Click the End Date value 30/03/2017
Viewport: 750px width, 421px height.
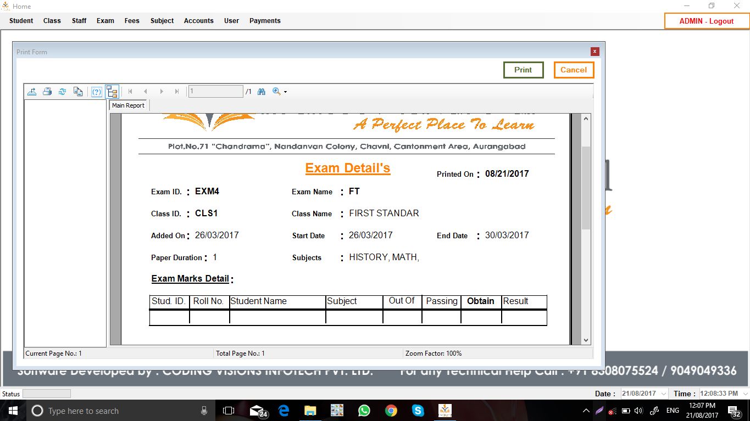point(507,235)
